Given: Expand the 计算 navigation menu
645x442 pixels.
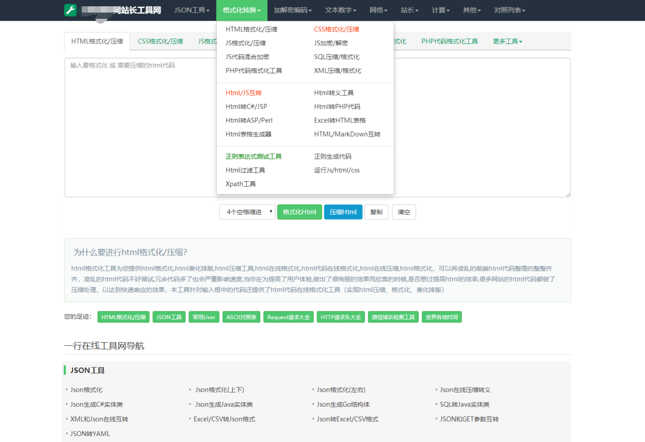Looking at the screenshot, I should point(441,10).
